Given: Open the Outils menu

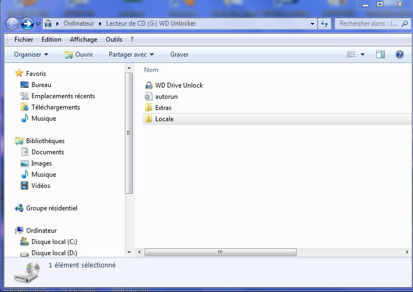Looking at the screenshot, I should click(114, 40).
